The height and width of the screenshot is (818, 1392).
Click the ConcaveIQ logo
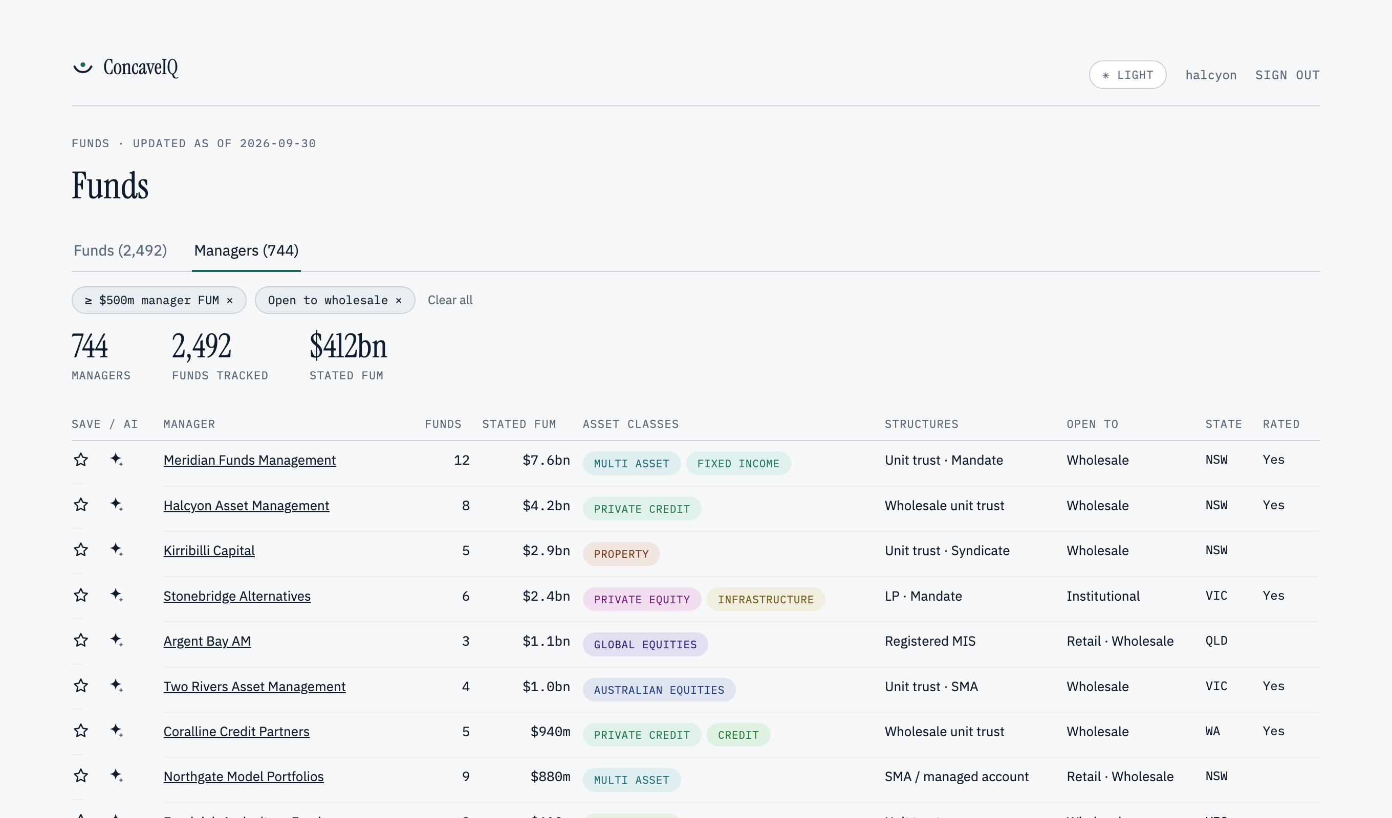[x=126, y=67]
